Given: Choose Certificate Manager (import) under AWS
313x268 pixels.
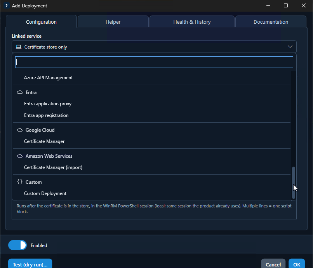Looking at the screenshot, I should (152, 167).
